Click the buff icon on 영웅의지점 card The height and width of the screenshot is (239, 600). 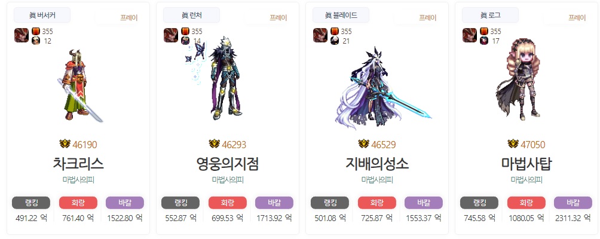[x=171, y=35]
